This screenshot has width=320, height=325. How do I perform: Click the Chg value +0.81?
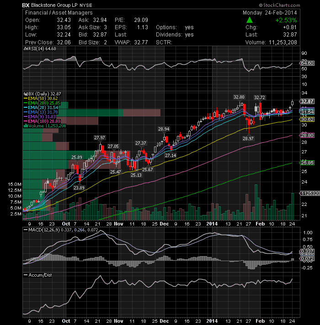290,27
